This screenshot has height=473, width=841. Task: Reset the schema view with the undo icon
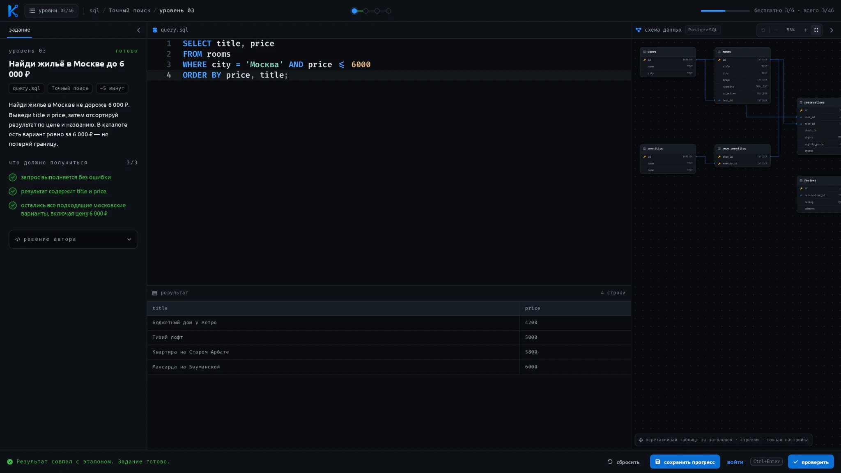[x=763, y=30]
